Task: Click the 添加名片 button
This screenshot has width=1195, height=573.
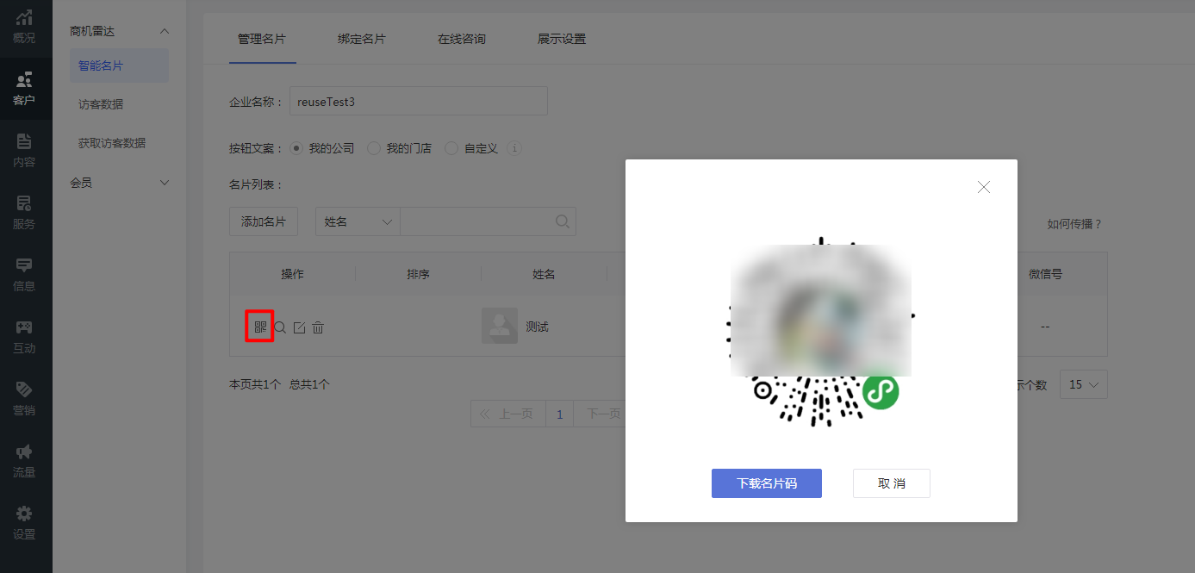Action: [264, 221]
